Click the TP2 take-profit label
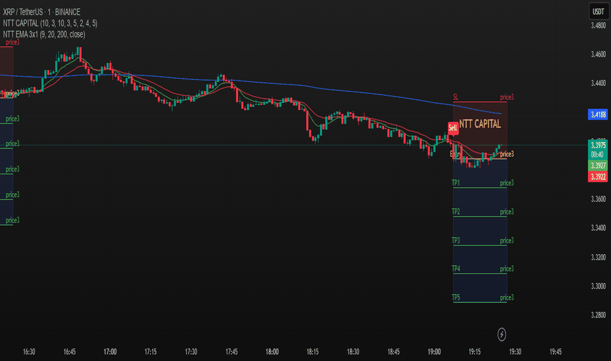The image size is (611, 361). tap(456, 211)
